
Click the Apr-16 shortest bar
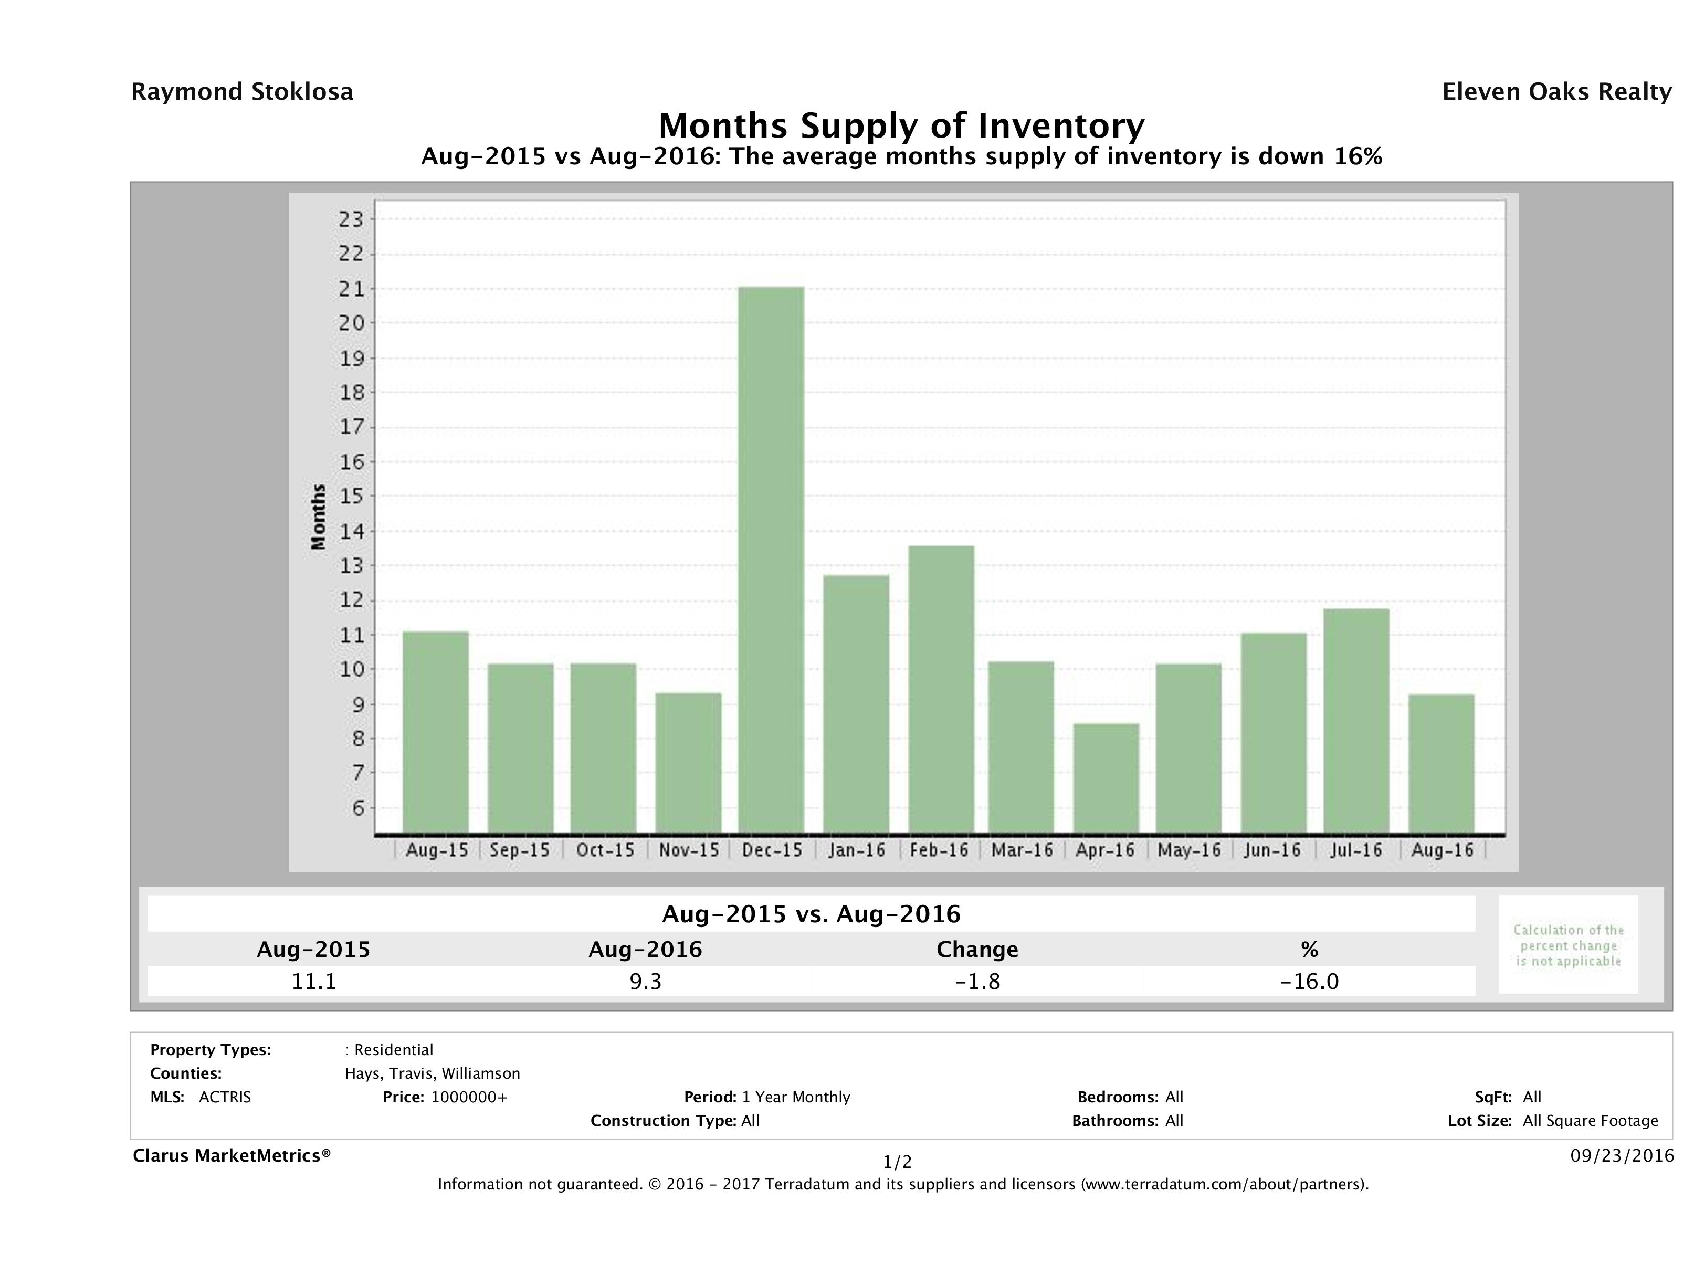[x=1106, y=777]
